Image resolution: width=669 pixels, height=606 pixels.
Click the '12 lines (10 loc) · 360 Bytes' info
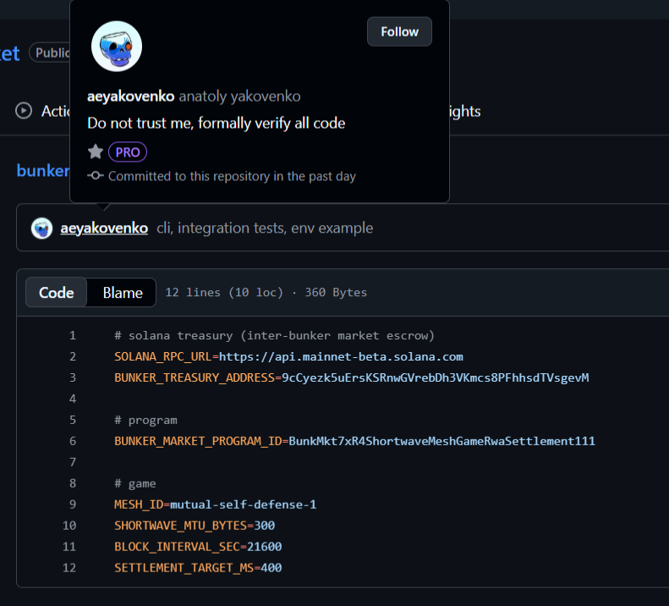pos(266,292)
